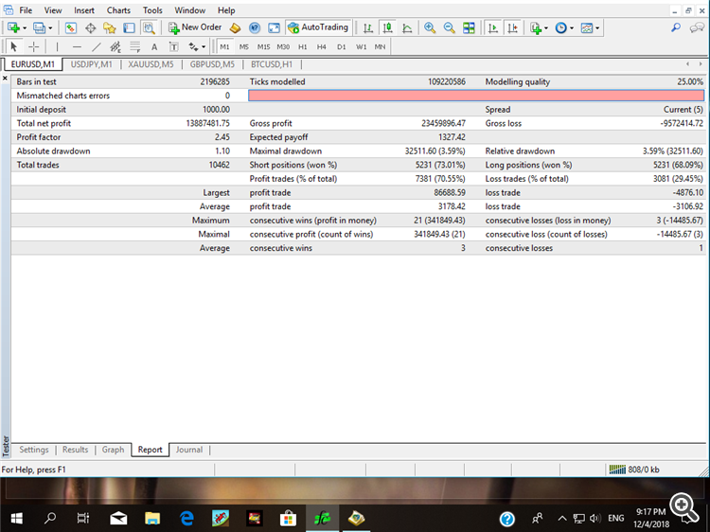Viewport: 710px width, 532px height.
Task: Toggle the AutoTrading button
Action: (318, 27)
